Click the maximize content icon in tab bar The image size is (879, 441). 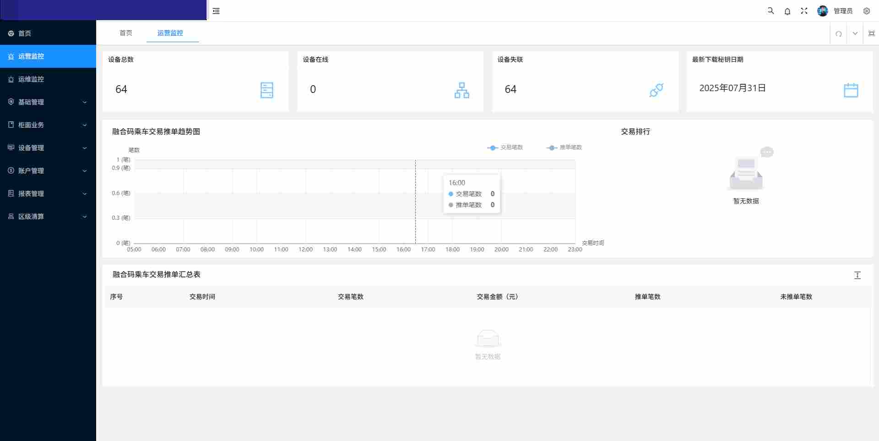tap(872, 33)
